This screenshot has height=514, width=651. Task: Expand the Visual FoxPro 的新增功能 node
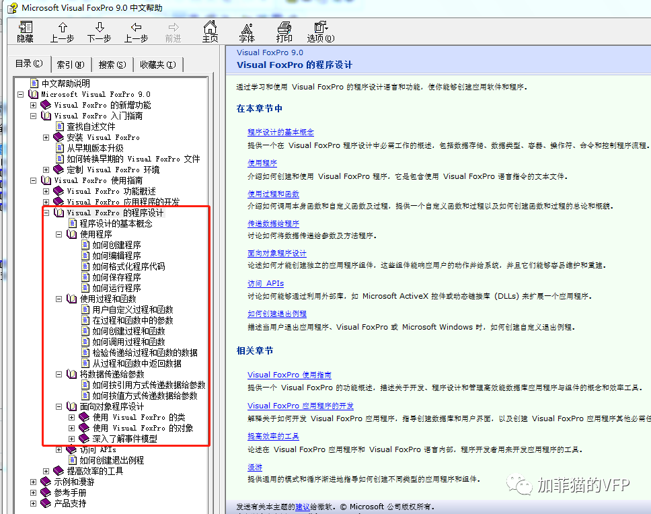point(33,105)
